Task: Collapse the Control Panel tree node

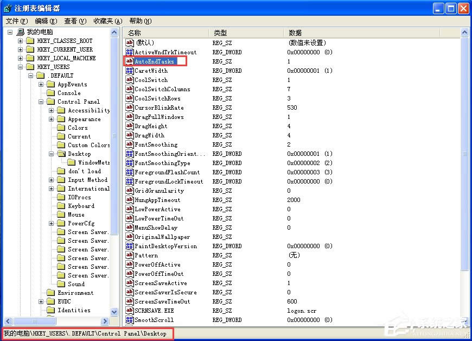Action: (x=41, y=102)
